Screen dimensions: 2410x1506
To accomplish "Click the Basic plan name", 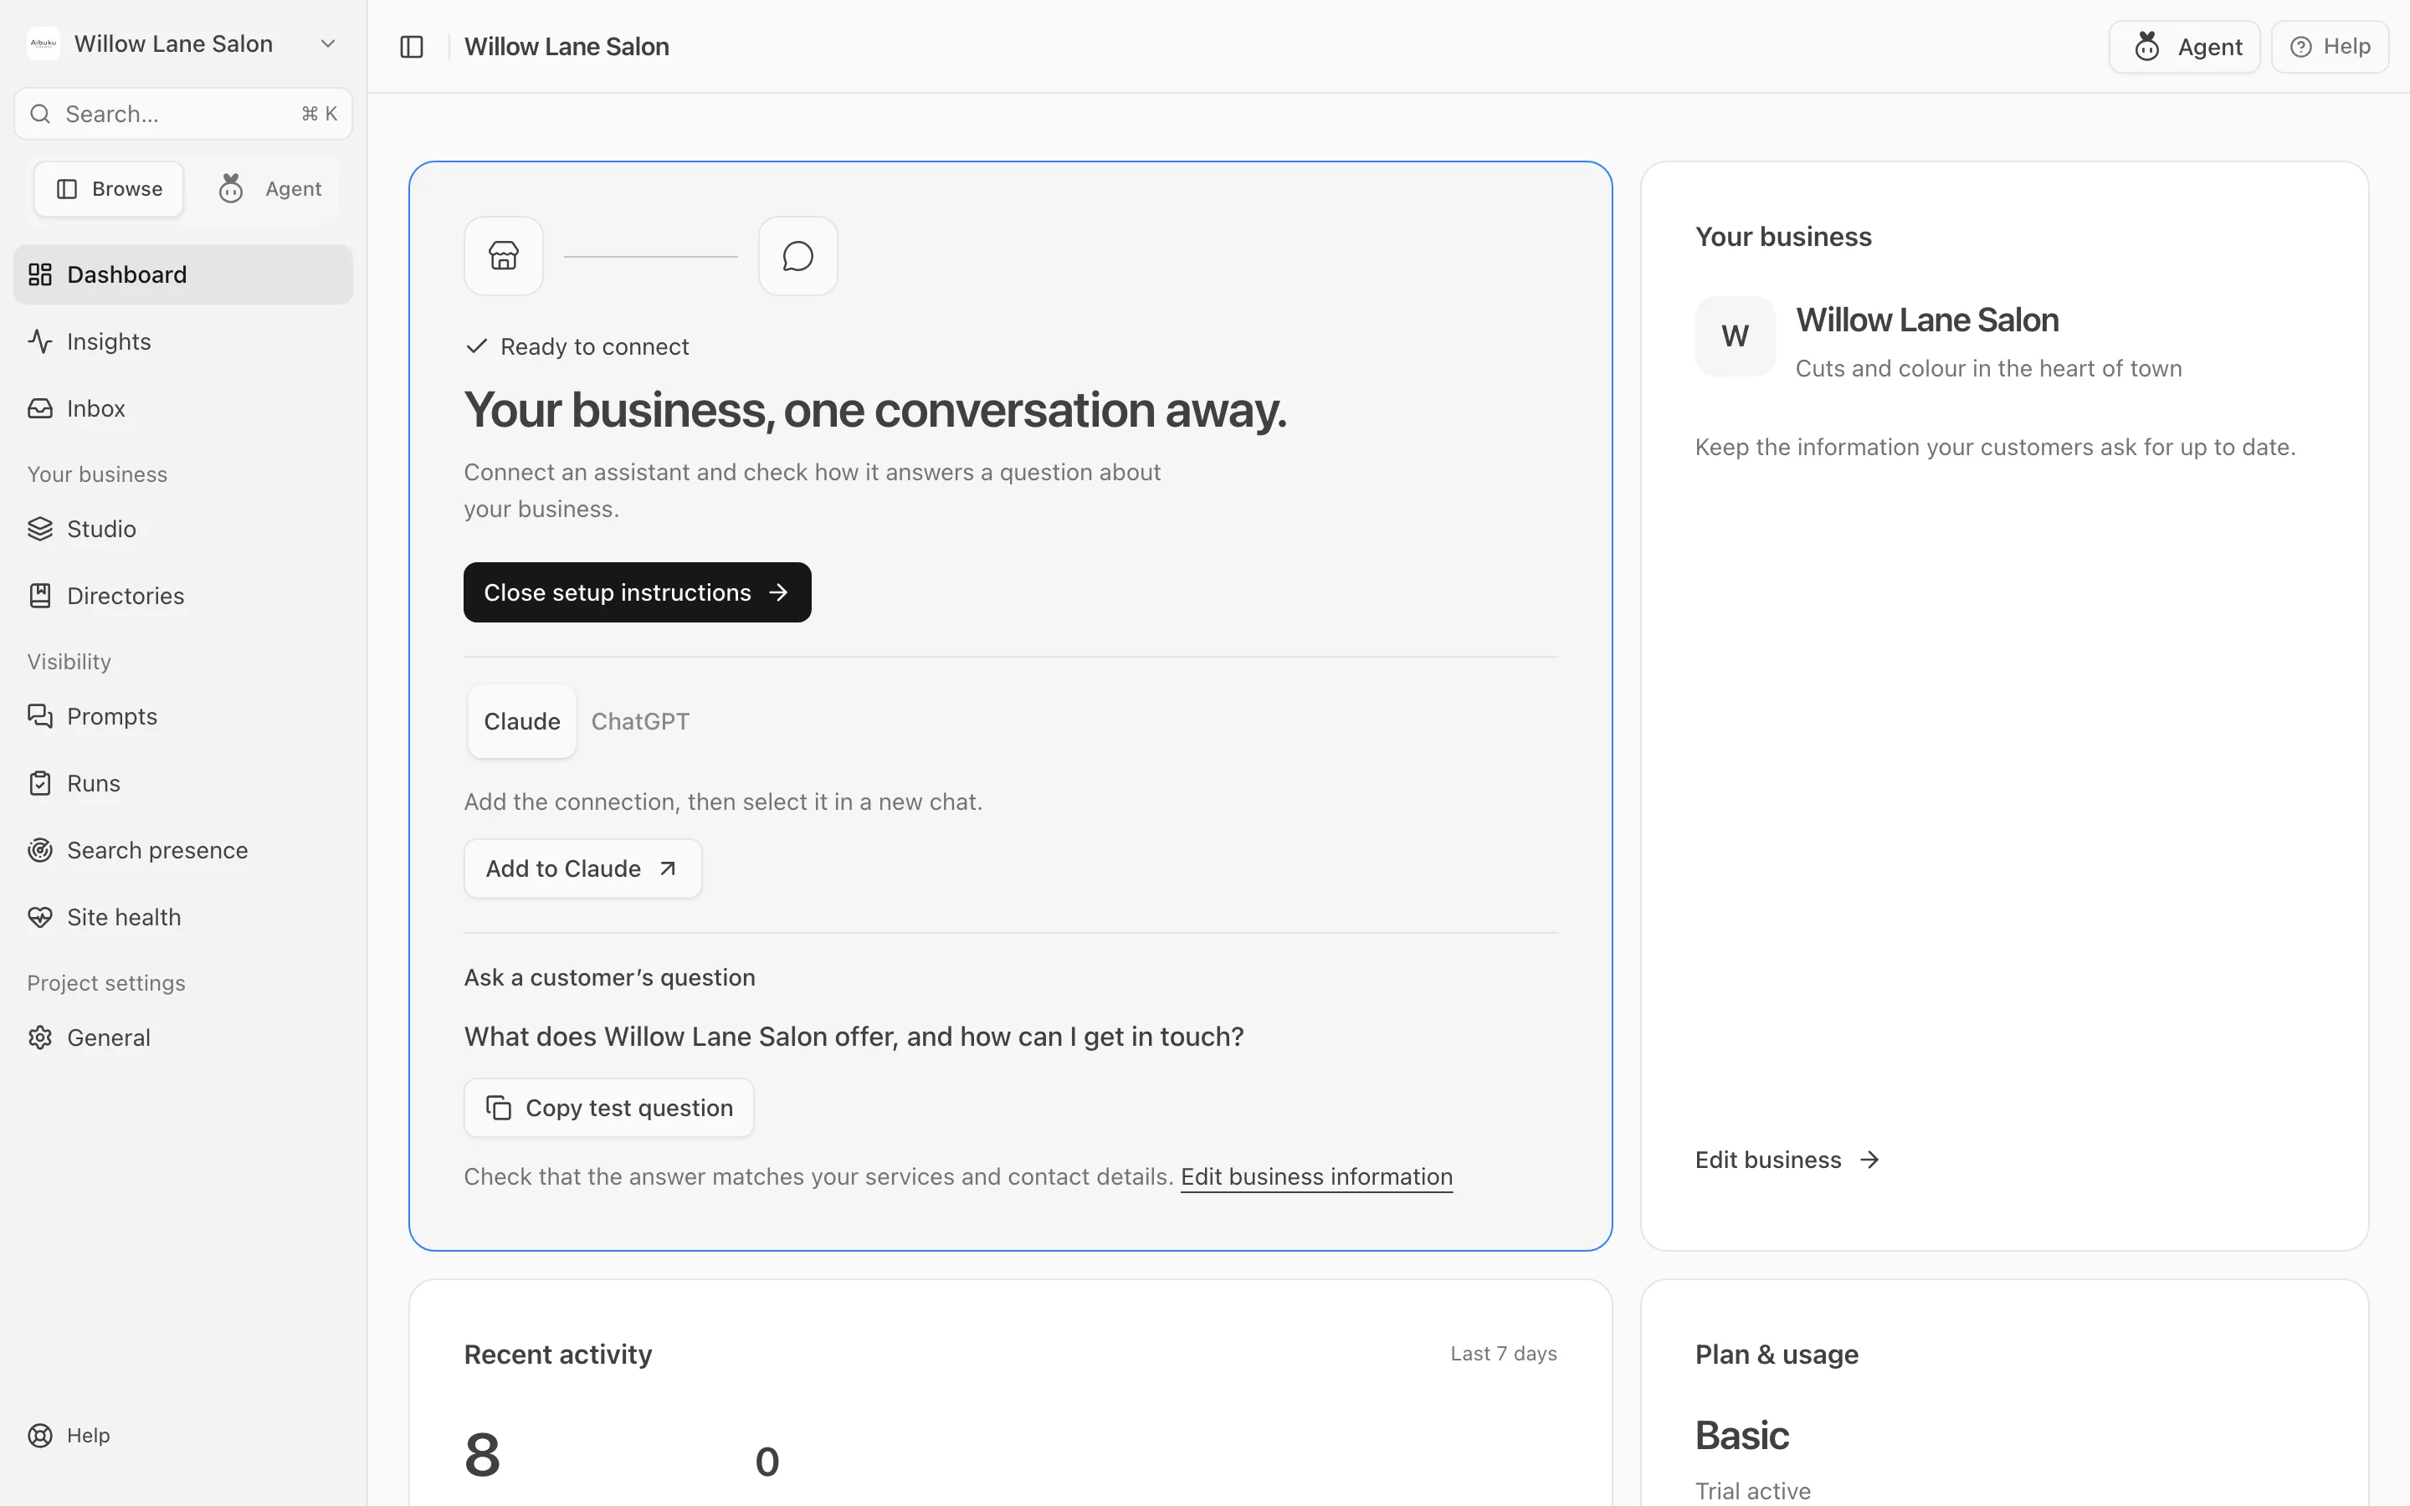I will [x=1741, y=1435].
